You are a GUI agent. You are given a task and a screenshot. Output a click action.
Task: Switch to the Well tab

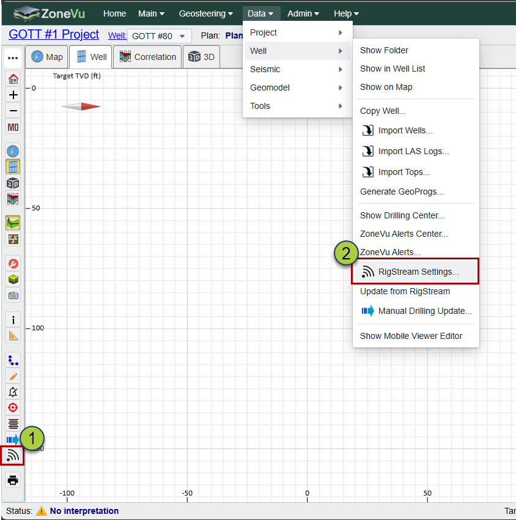click(91, 57)
